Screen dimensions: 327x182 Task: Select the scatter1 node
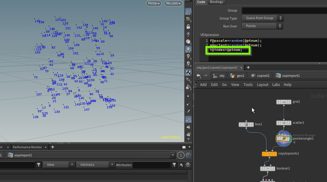click(284, 123)
